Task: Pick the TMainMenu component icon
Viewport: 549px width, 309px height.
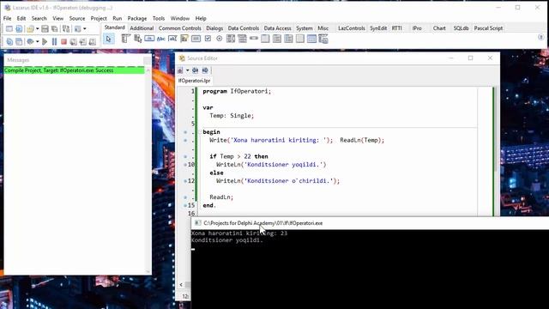Action: tap(126, 39)
